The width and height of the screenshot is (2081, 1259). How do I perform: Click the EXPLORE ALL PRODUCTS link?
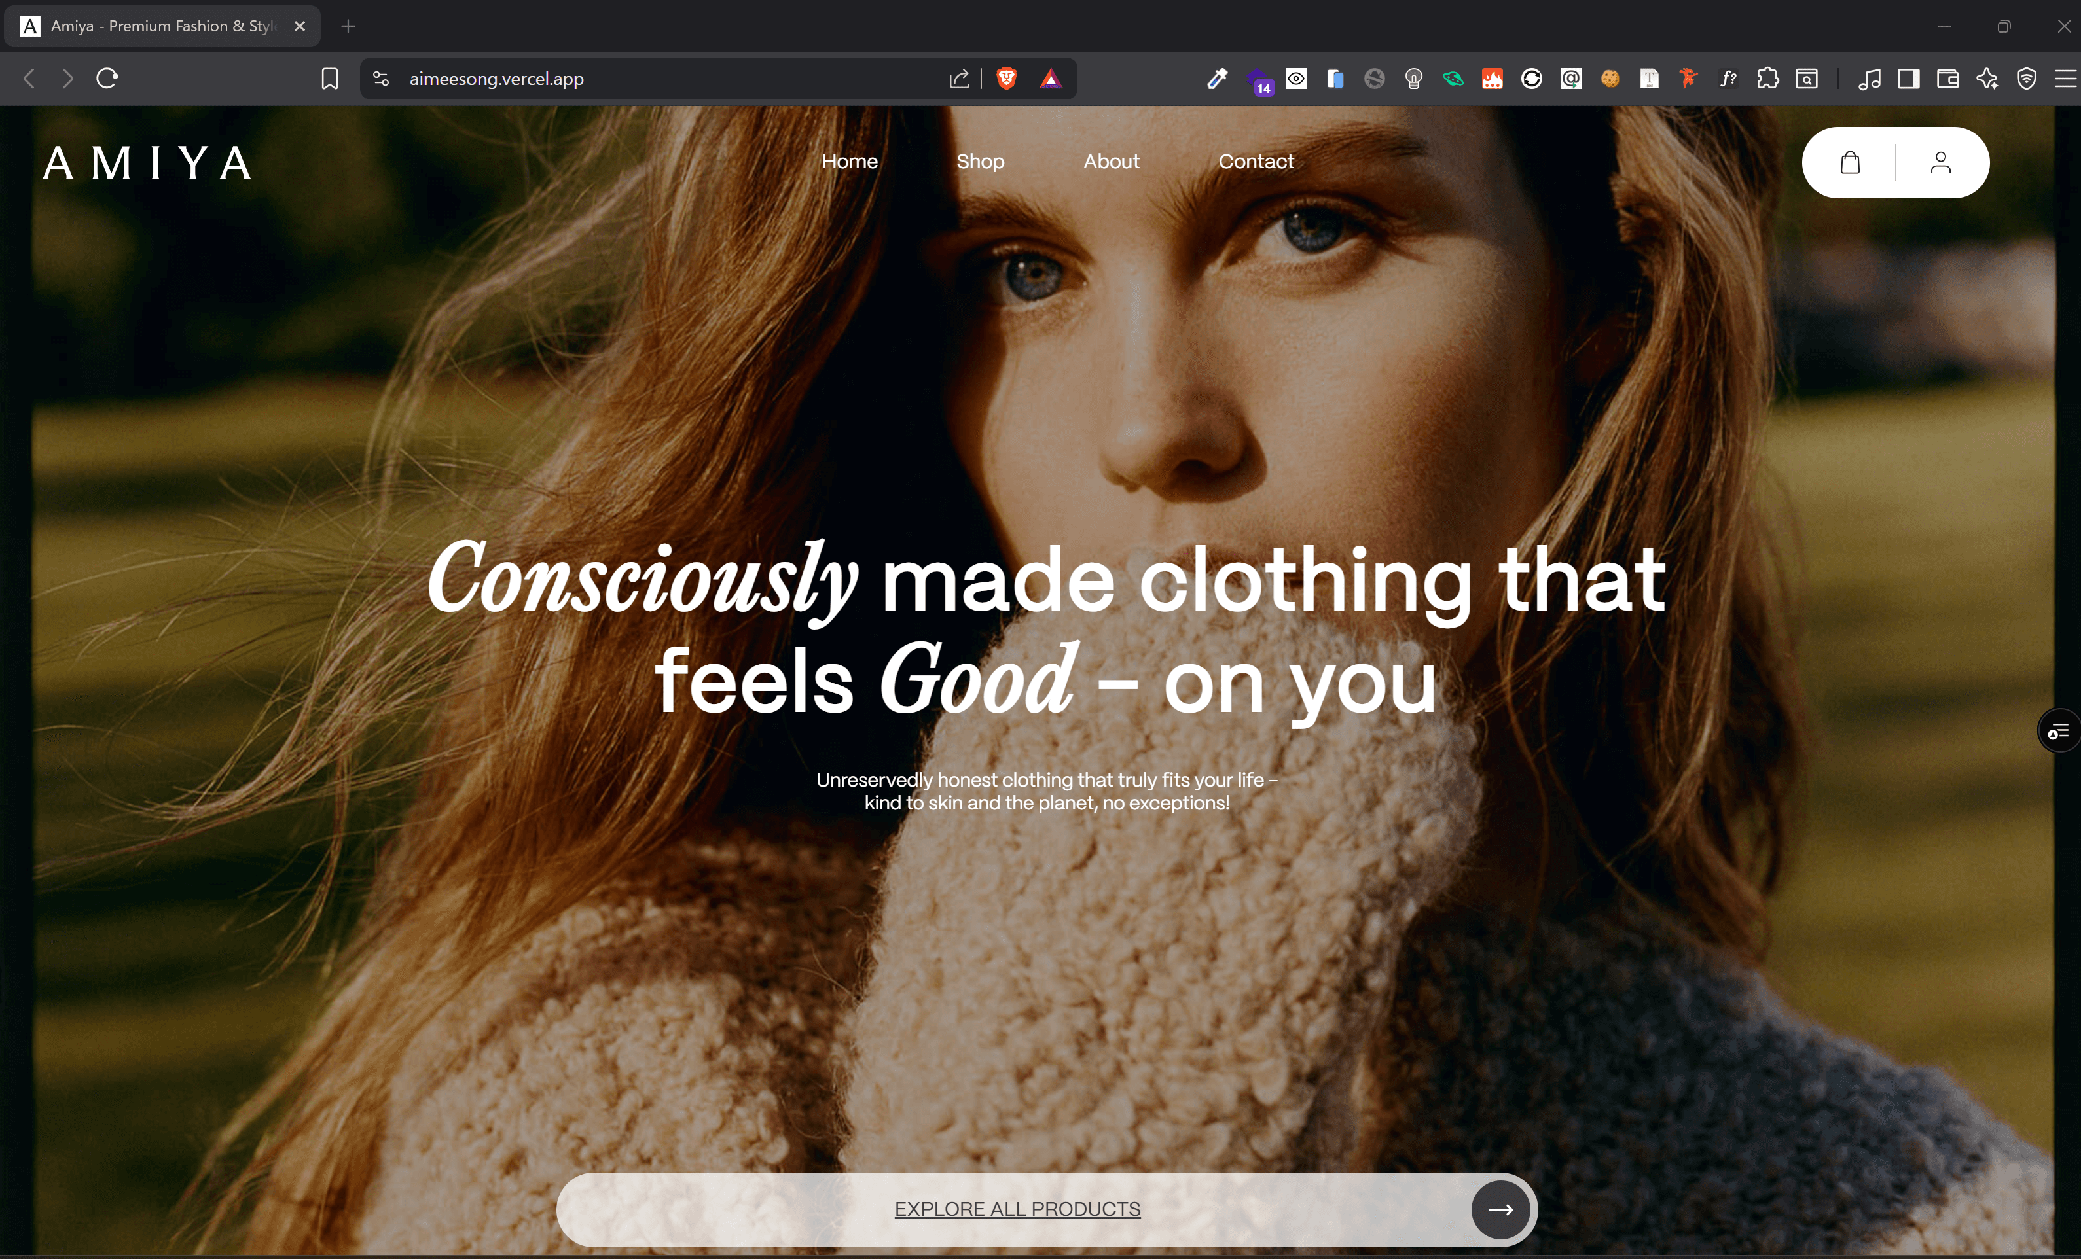[x=1017, y=1209]
